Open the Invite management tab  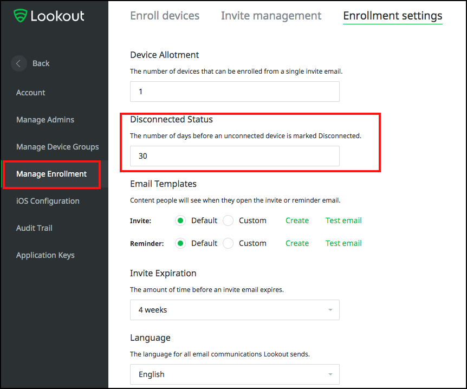(x=271, y=16)
